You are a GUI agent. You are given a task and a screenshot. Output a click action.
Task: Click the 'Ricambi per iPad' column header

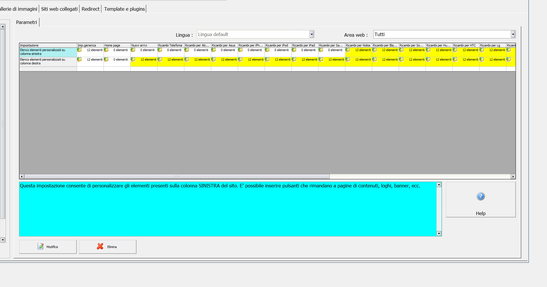(x=305, y=45)
